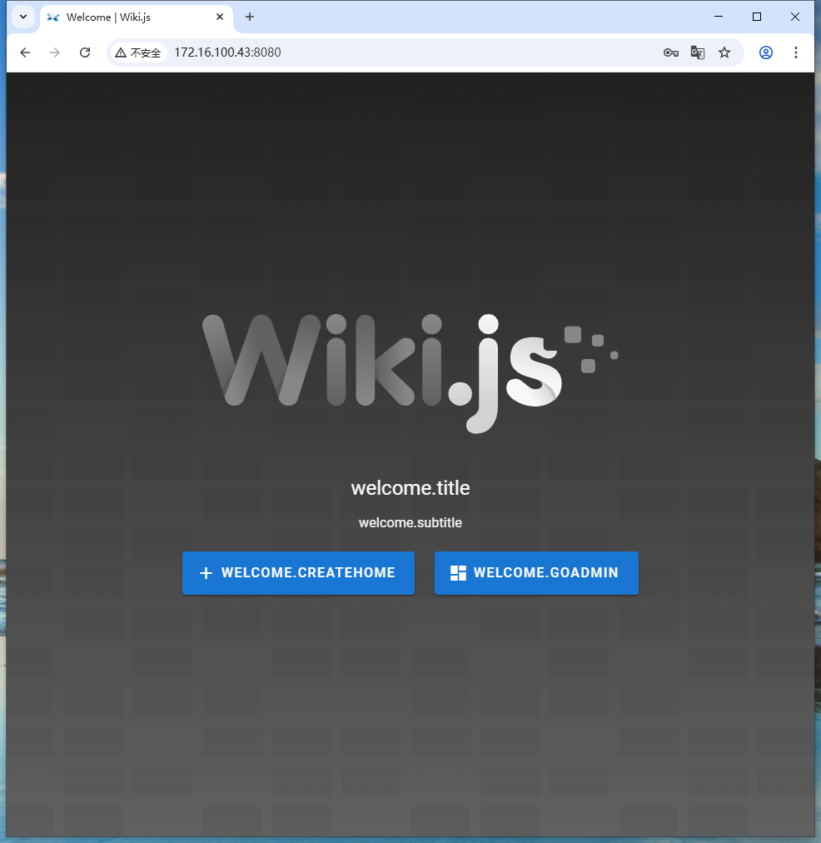Image resolution: width=821 pixels, height=843 pixels.
Task: Click the 不安全 security badge for site info
Action: click(138, 52)
